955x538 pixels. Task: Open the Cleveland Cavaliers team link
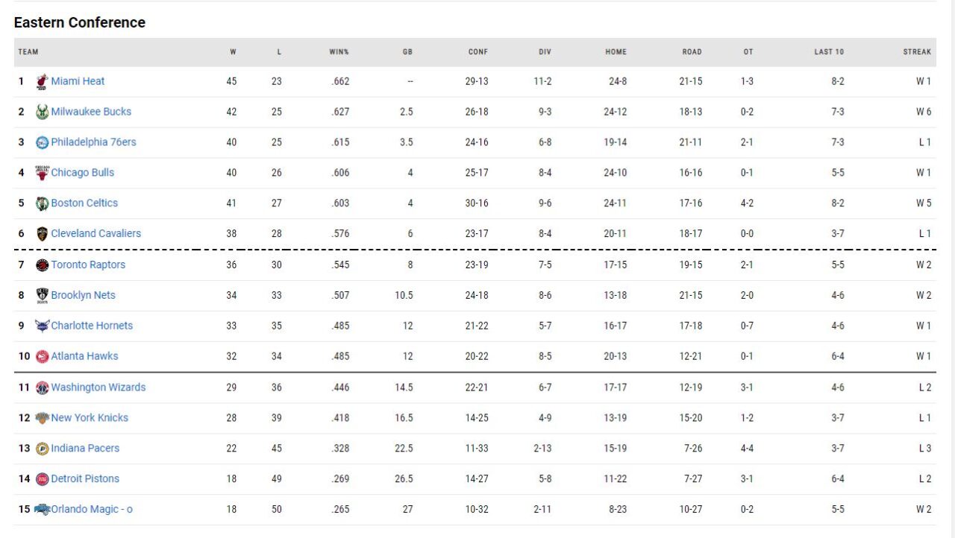pyautogui.click(x=95, y=233)
